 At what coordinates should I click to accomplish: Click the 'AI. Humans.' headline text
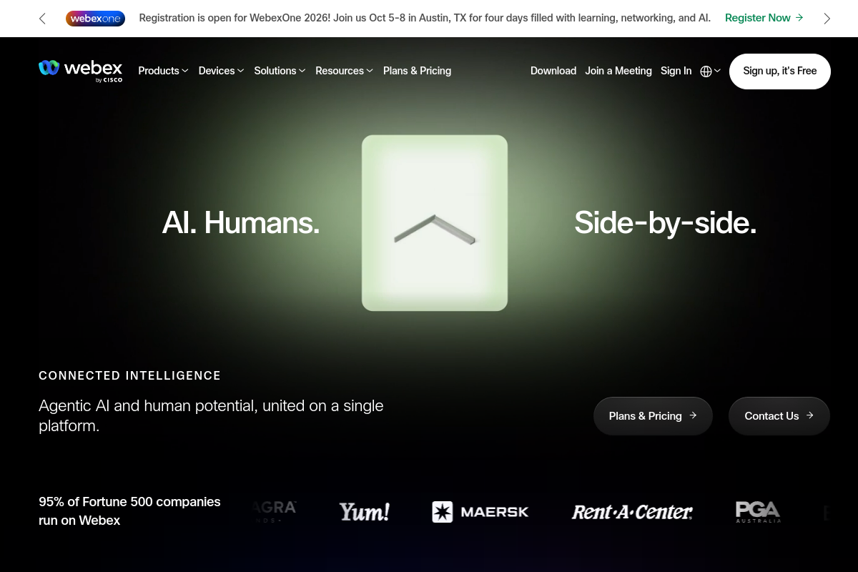click(241, 223)
